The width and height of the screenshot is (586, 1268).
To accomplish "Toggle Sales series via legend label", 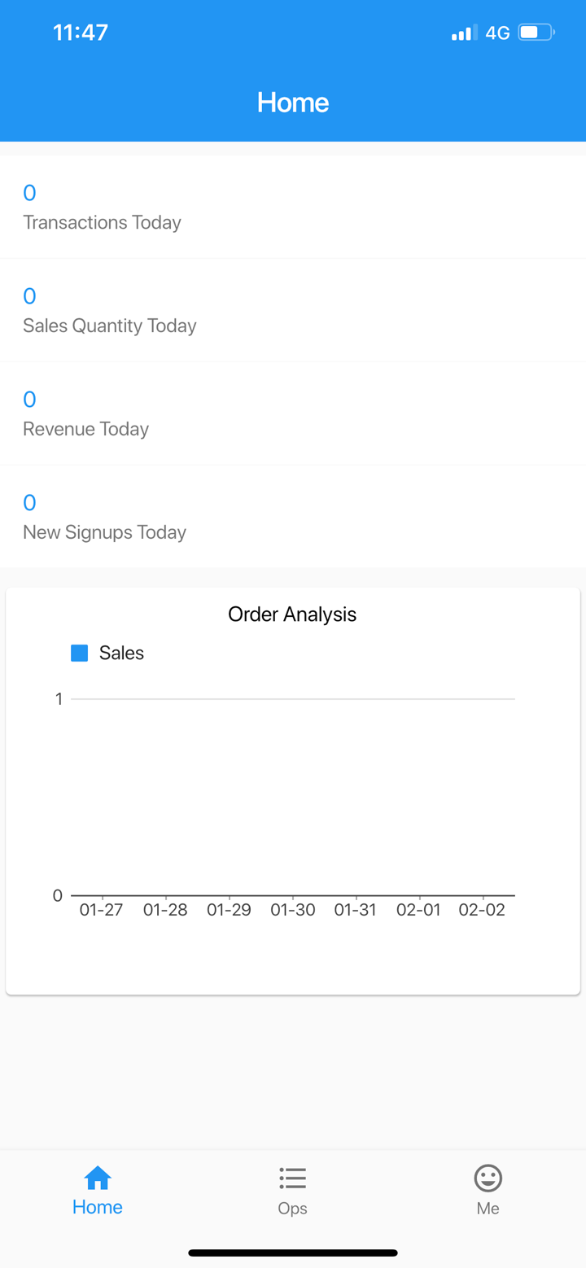I will click(x=121, y=653).
